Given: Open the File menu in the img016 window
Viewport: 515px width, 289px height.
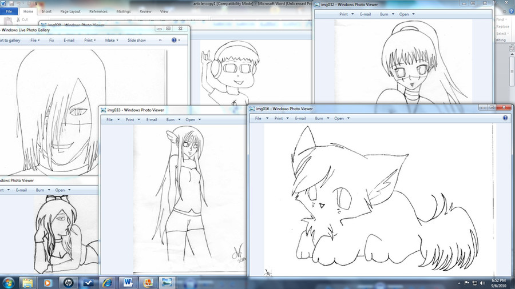Looking at the screenshot, I should coord(262,119).
